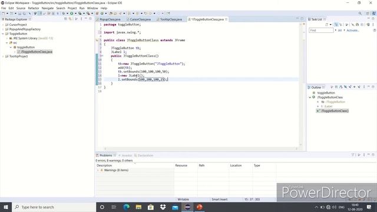Viewport: 377px width, 212px height.
Task: Click the editor horizontal scrollbar
Action: click(x=201, y=148)
